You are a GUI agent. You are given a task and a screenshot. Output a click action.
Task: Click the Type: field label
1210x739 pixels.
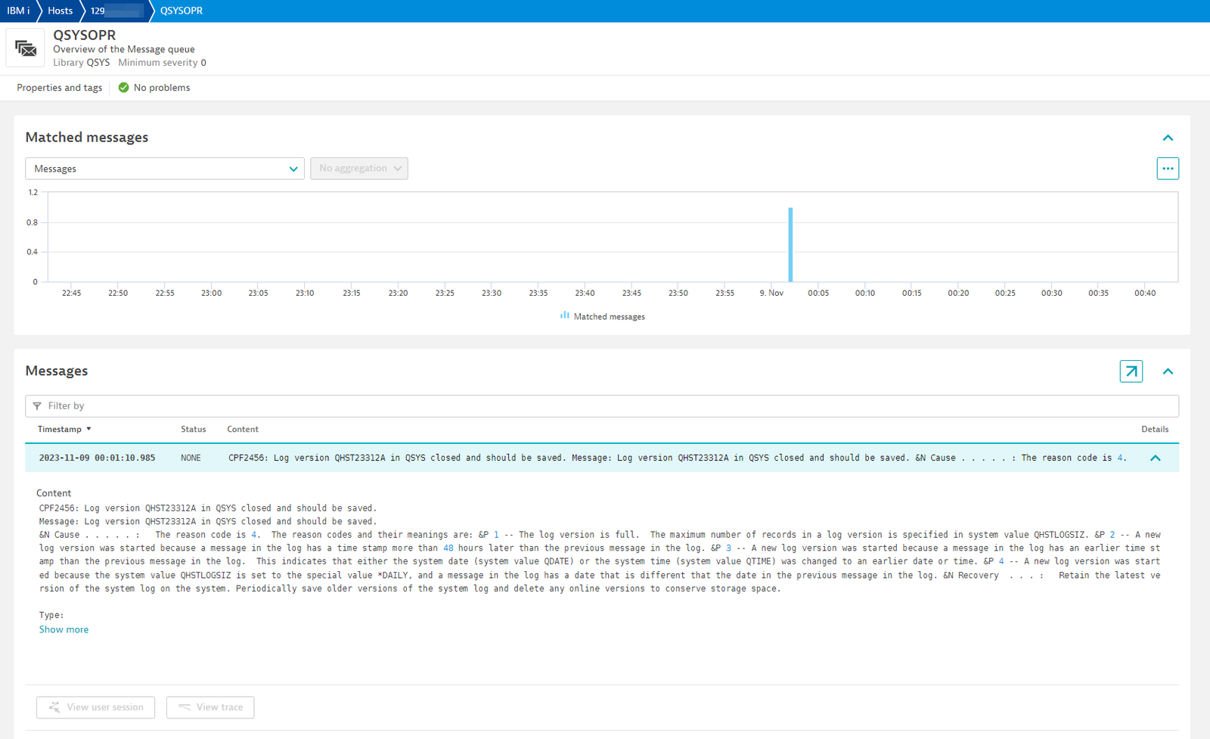(51, 616)
